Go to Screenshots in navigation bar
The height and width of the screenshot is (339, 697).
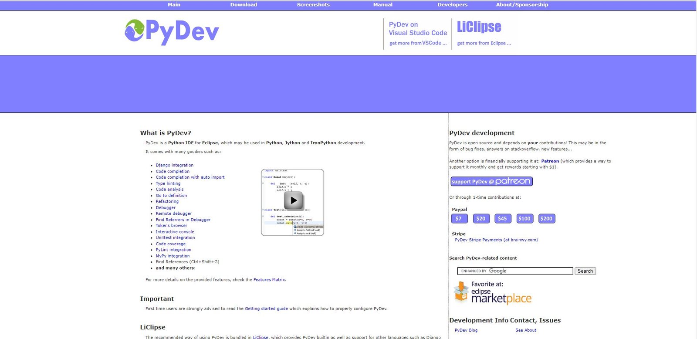tap(313, 5)
